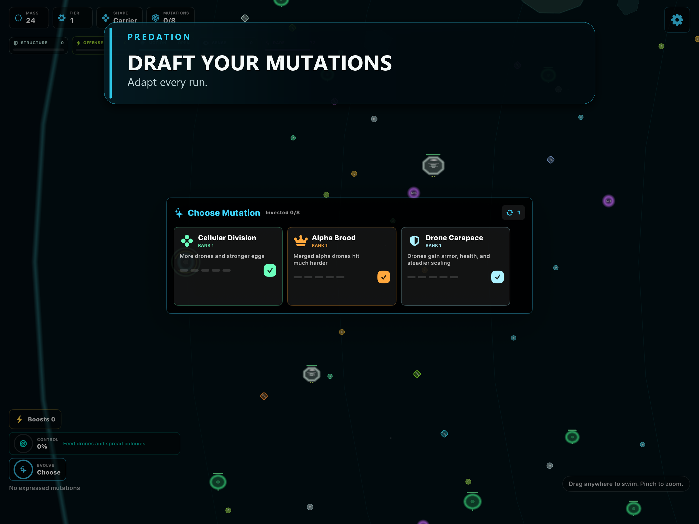Select the Cellular Division mutation checkmark
This screenshot has height=524, width=699.
click(x=270, y=270)
